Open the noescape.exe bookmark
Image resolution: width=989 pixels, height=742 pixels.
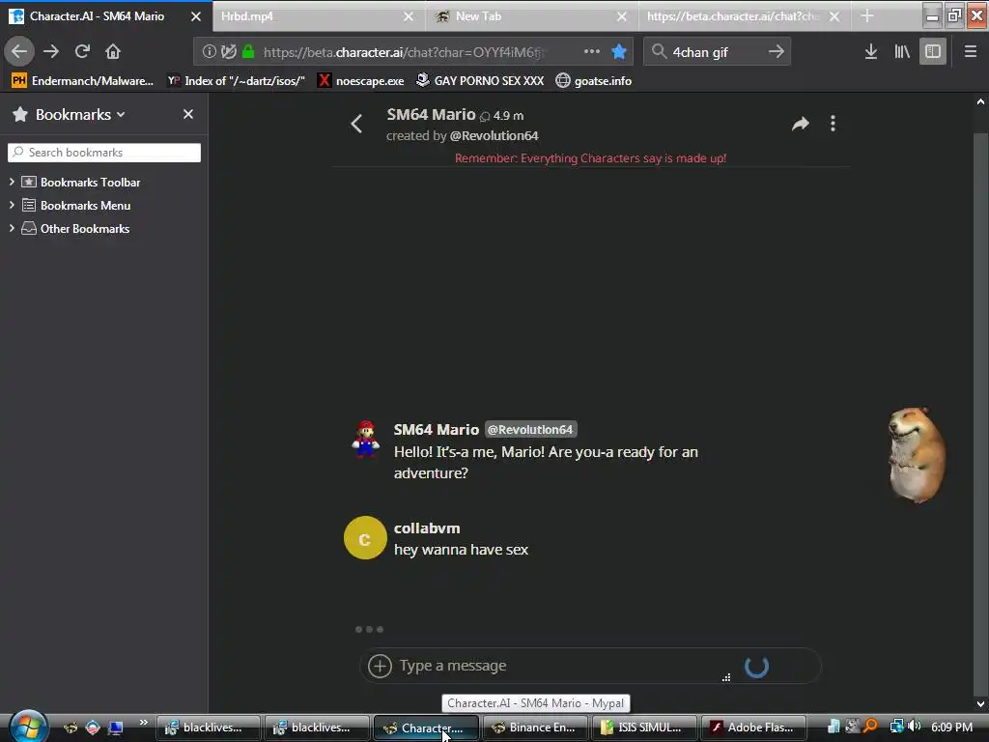361,81
